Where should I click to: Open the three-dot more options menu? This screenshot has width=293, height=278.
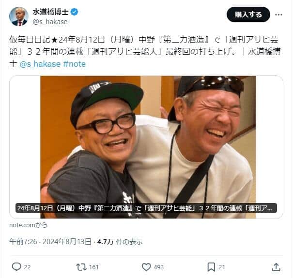pos(278,15)
